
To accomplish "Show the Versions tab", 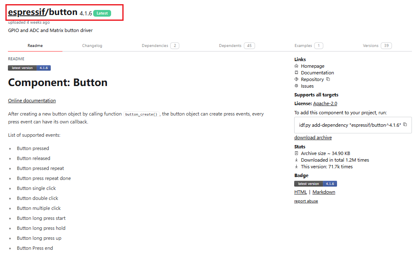I will [x=377, y=46].
